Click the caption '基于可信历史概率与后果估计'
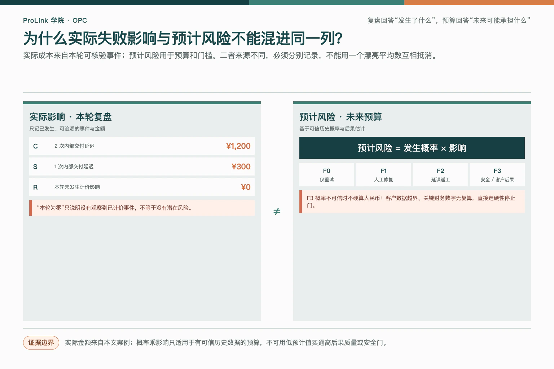This screenshot has width=554, height=369. 332,129
